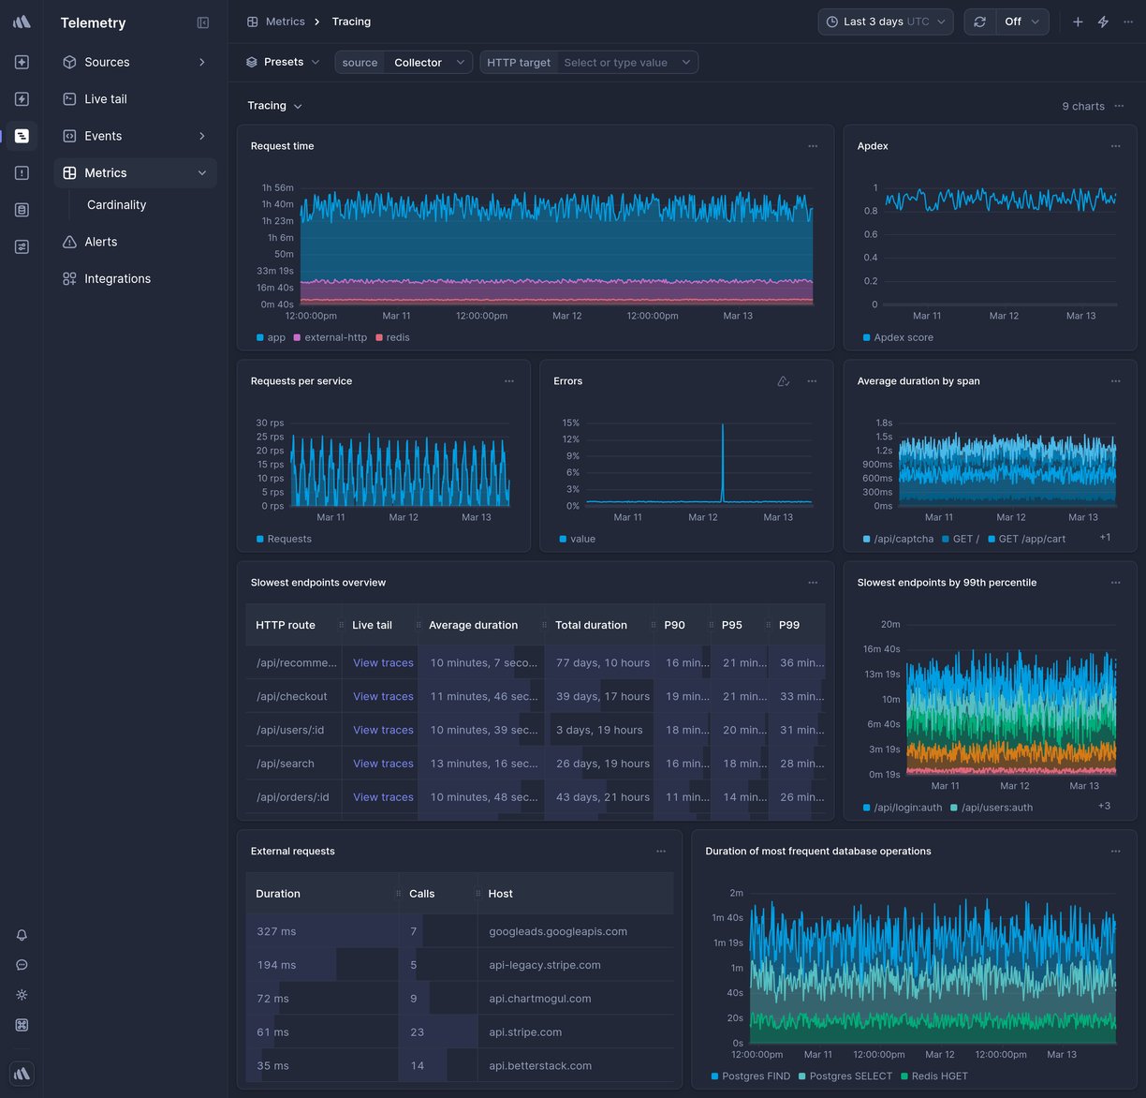
Task: Expand Sources in the sidebar
Action: pos(106,62)
